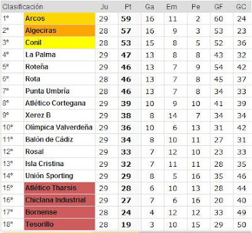Viewport: 252px width, 233px height.
Task: Select Roteña in the standings
Action: [37, 67]
